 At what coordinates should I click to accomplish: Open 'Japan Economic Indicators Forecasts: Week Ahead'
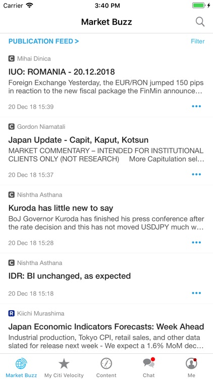pyautogui.click(x=107, y=327)
